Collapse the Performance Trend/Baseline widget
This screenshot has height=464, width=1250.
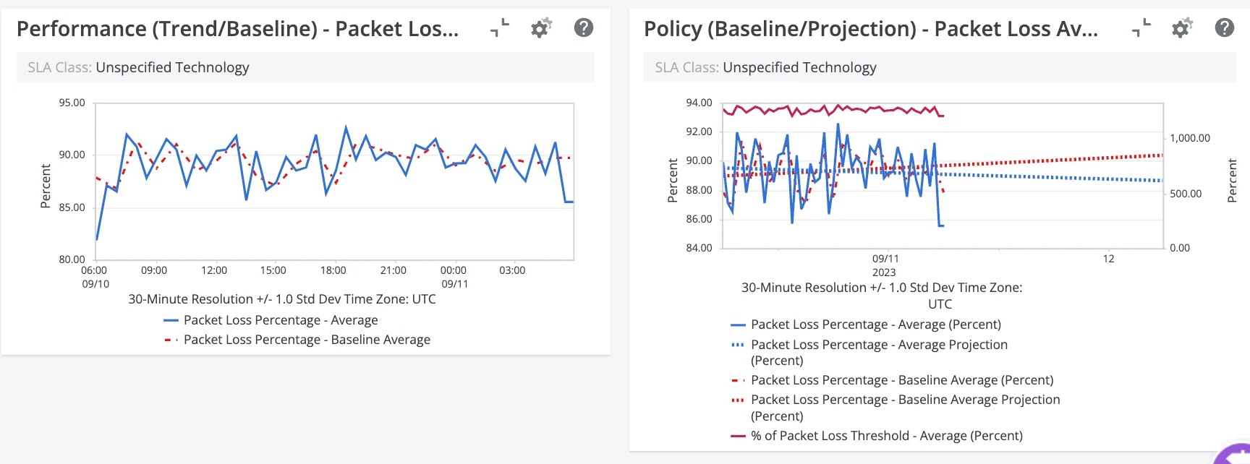500,28
